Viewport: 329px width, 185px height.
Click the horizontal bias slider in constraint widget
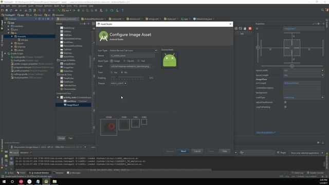[x=292, y=66]
